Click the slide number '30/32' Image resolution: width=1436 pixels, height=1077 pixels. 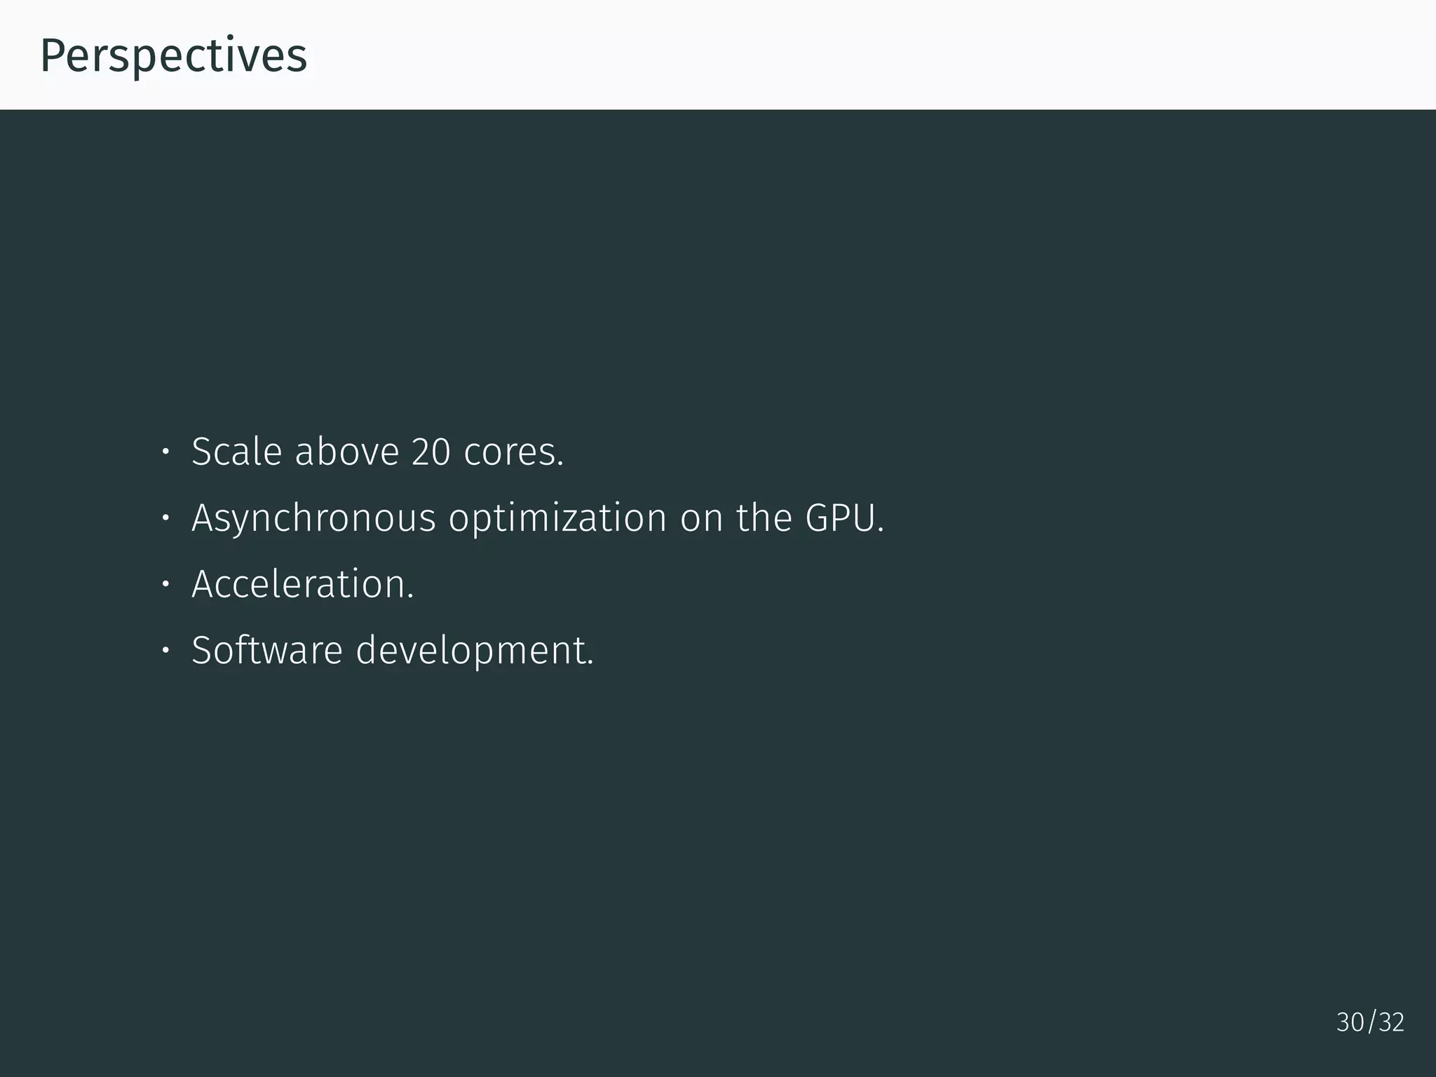coord(1370,1022)
